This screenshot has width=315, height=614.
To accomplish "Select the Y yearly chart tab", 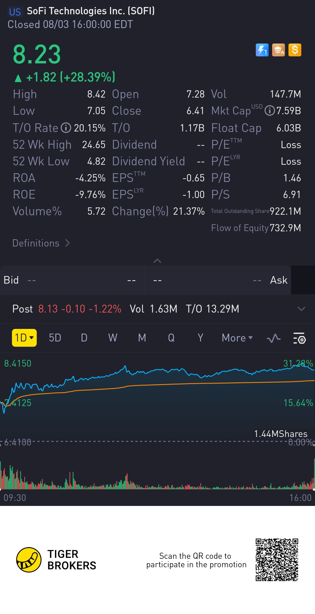I will click(200, 338).
